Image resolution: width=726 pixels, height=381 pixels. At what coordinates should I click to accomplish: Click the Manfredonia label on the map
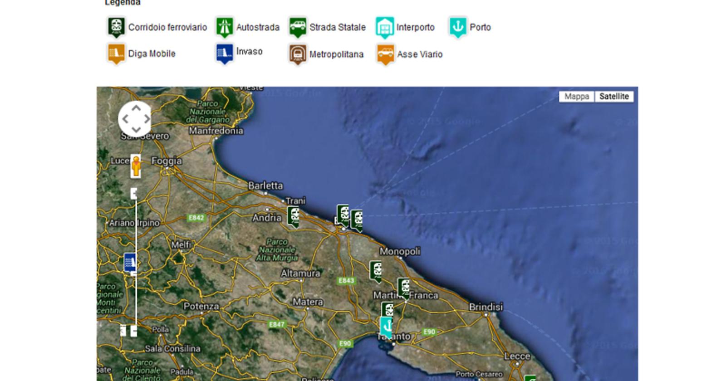coord(216,131)
